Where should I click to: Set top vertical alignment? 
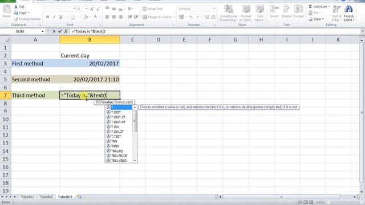pos(107,9)
